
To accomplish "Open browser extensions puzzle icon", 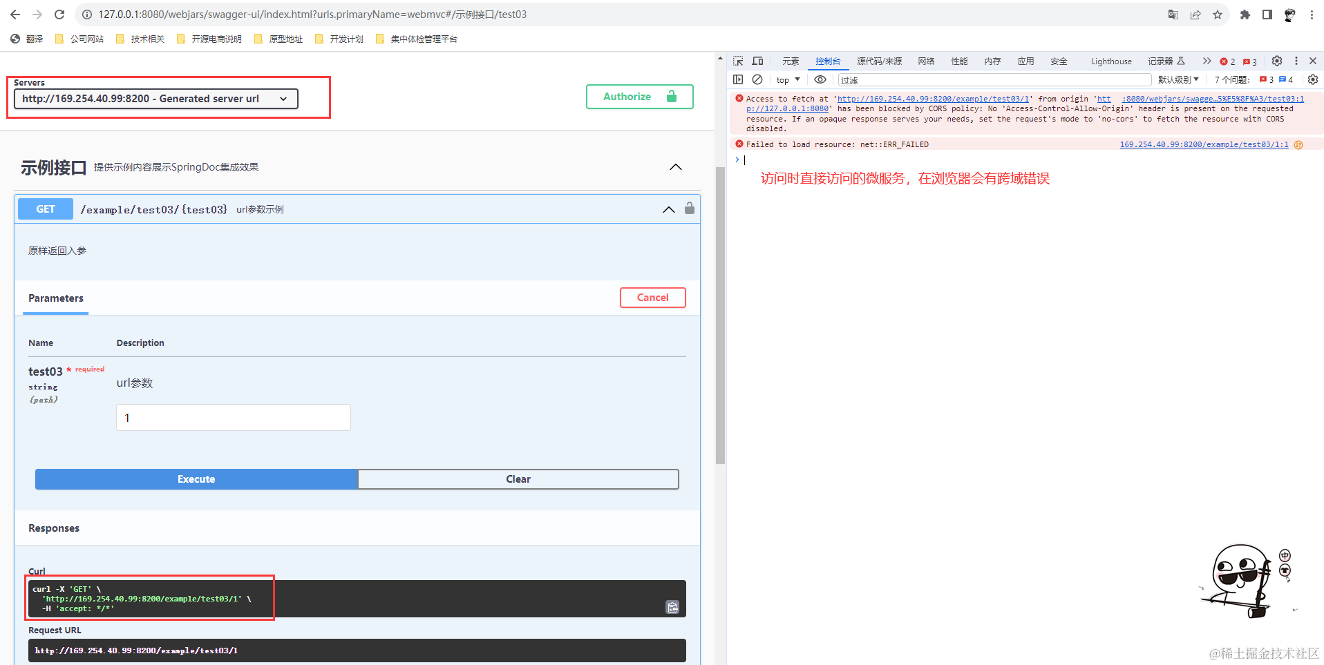I will [1245, 15].
